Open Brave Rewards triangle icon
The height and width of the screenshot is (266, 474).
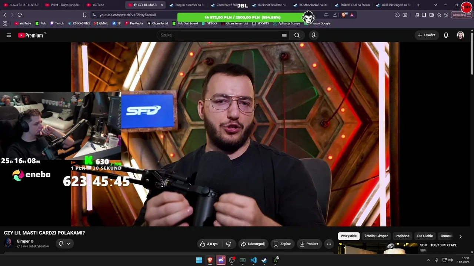point(352,15)
